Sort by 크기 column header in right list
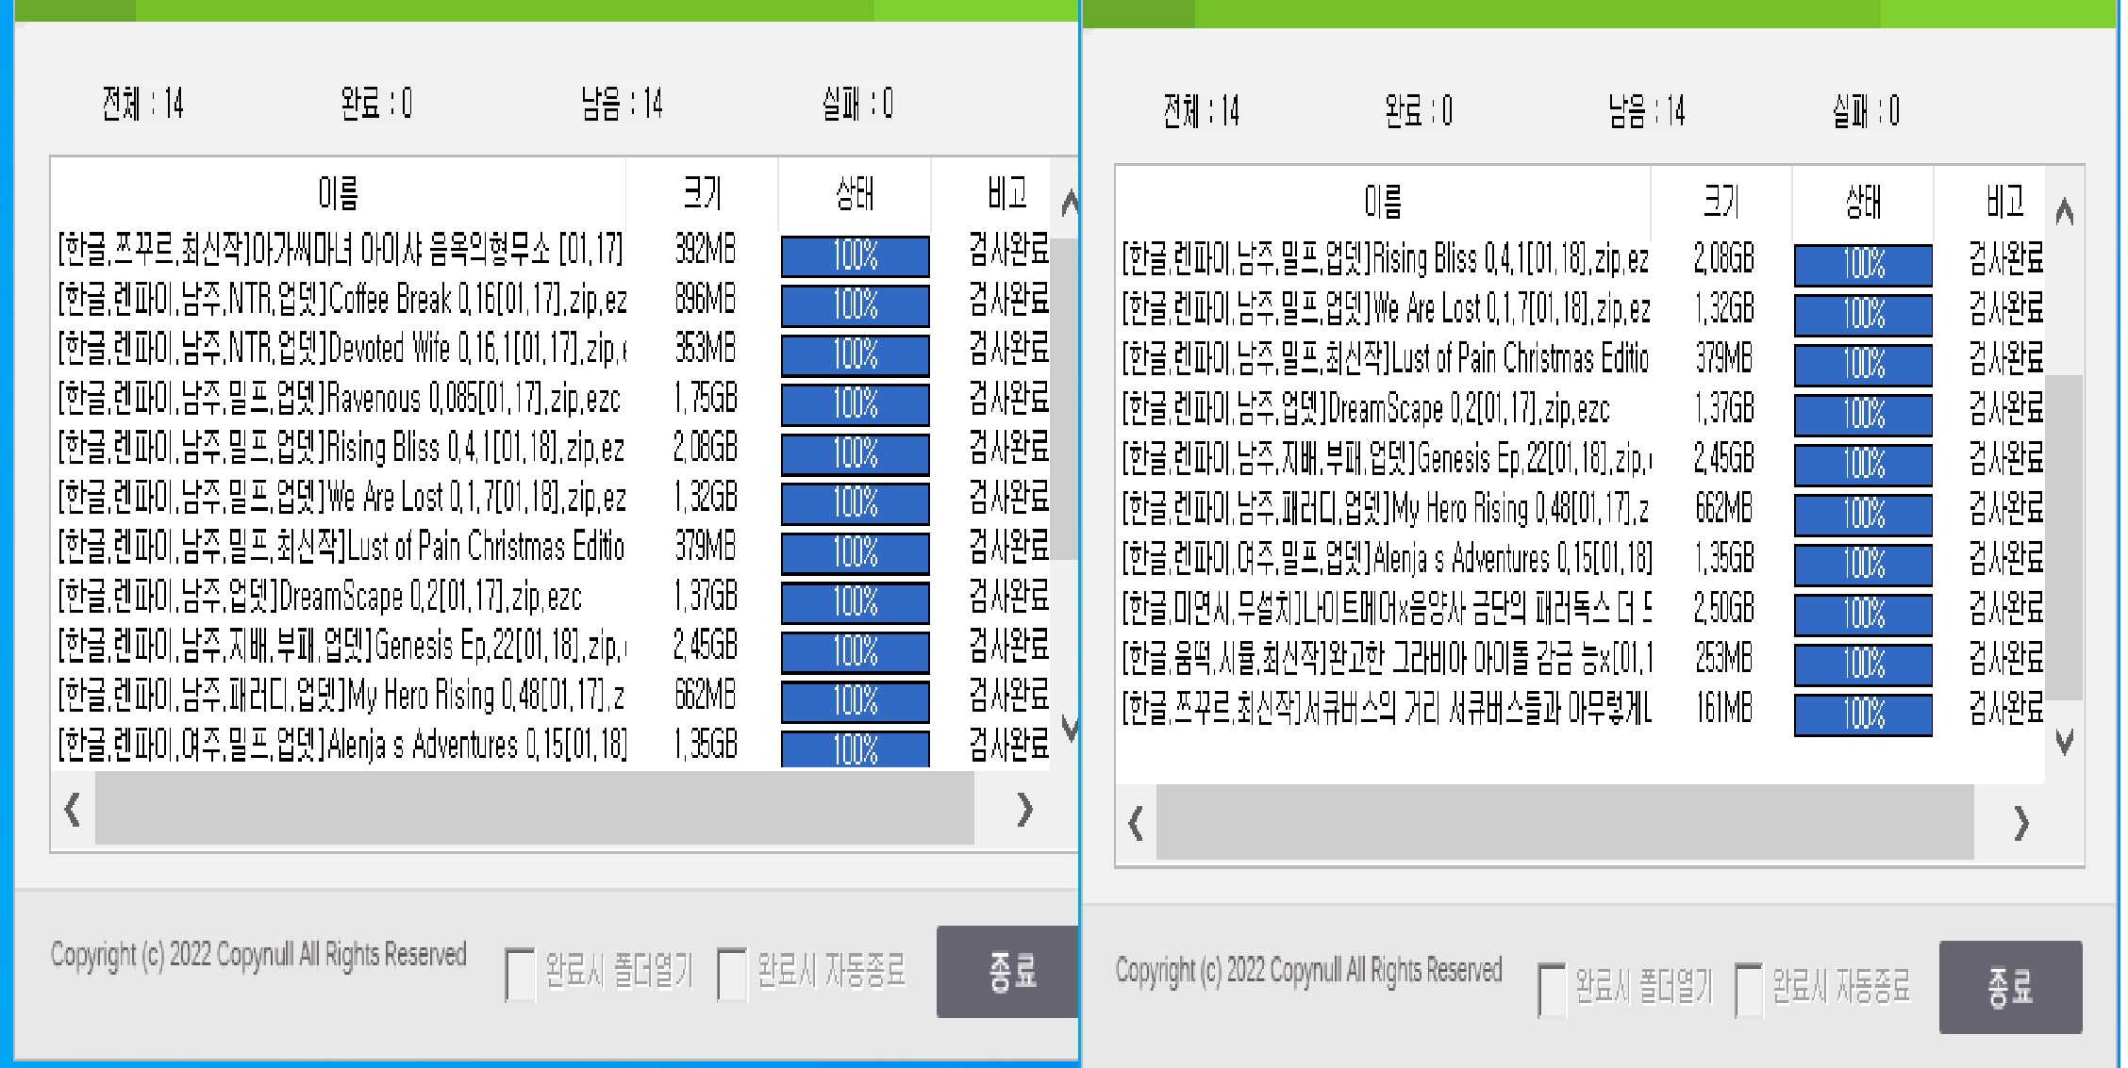Screen dimensions: 2128x1068 point(1721,201)
